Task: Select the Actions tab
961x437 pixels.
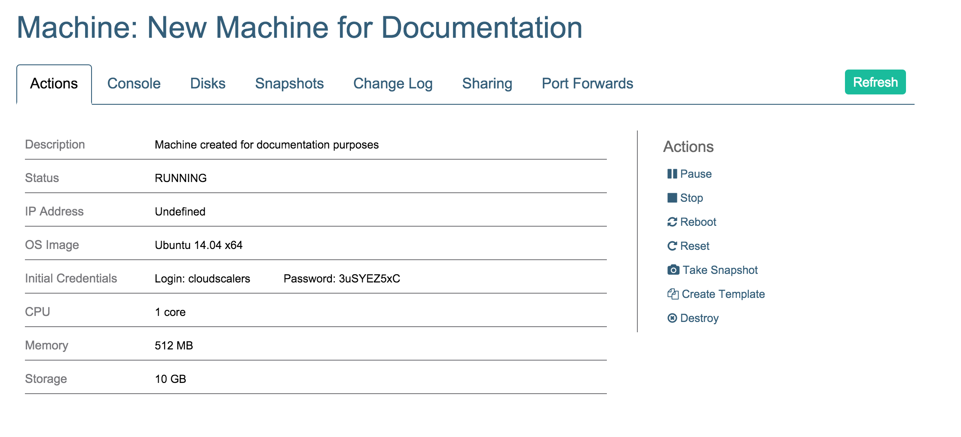Action: [54, 84]
